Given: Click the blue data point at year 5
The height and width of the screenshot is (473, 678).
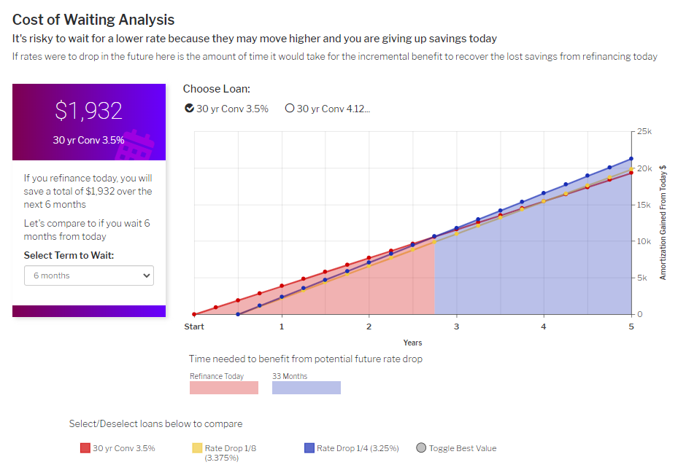Looking at the screenshot, I should [631, 159].
